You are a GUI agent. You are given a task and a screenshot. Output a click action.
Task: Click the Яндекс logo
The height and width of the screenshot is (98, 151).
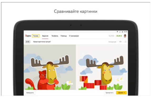[28, 36]
